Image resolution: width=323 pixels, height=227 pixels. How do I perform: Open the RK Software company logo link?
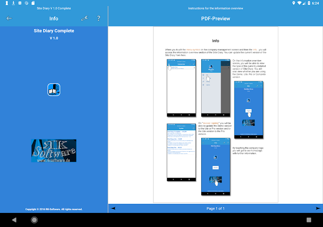(54, 151)
